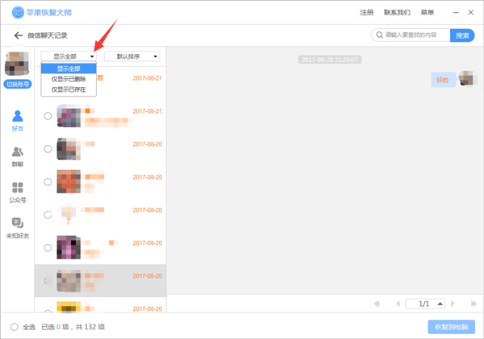Open the 群聊 group chats section

pos(17,155)
